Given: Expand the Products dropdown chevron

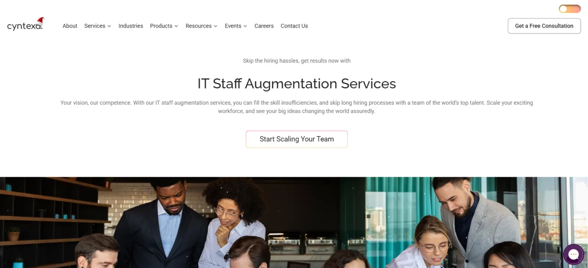Looking at the screenshot, I should [176, 26].
